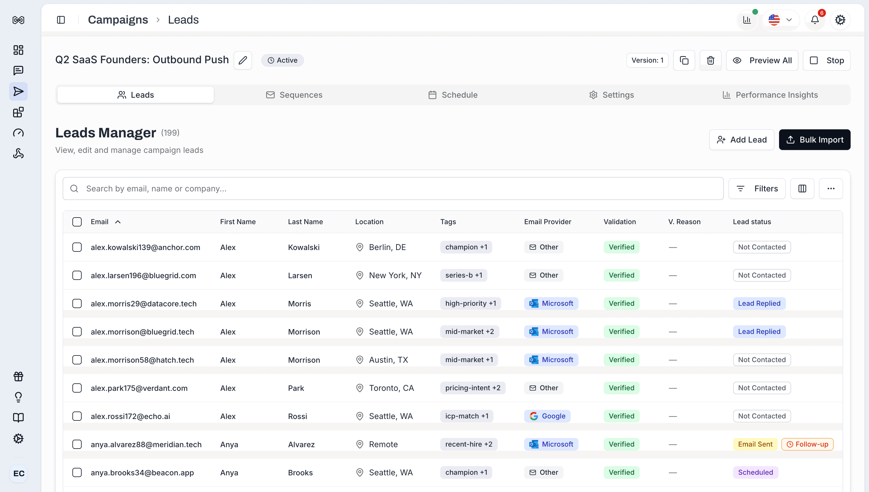Open the integrations puzzle icon in the sidebar
The width and height of the screenshot is (869, 492).
pos(18,112)
